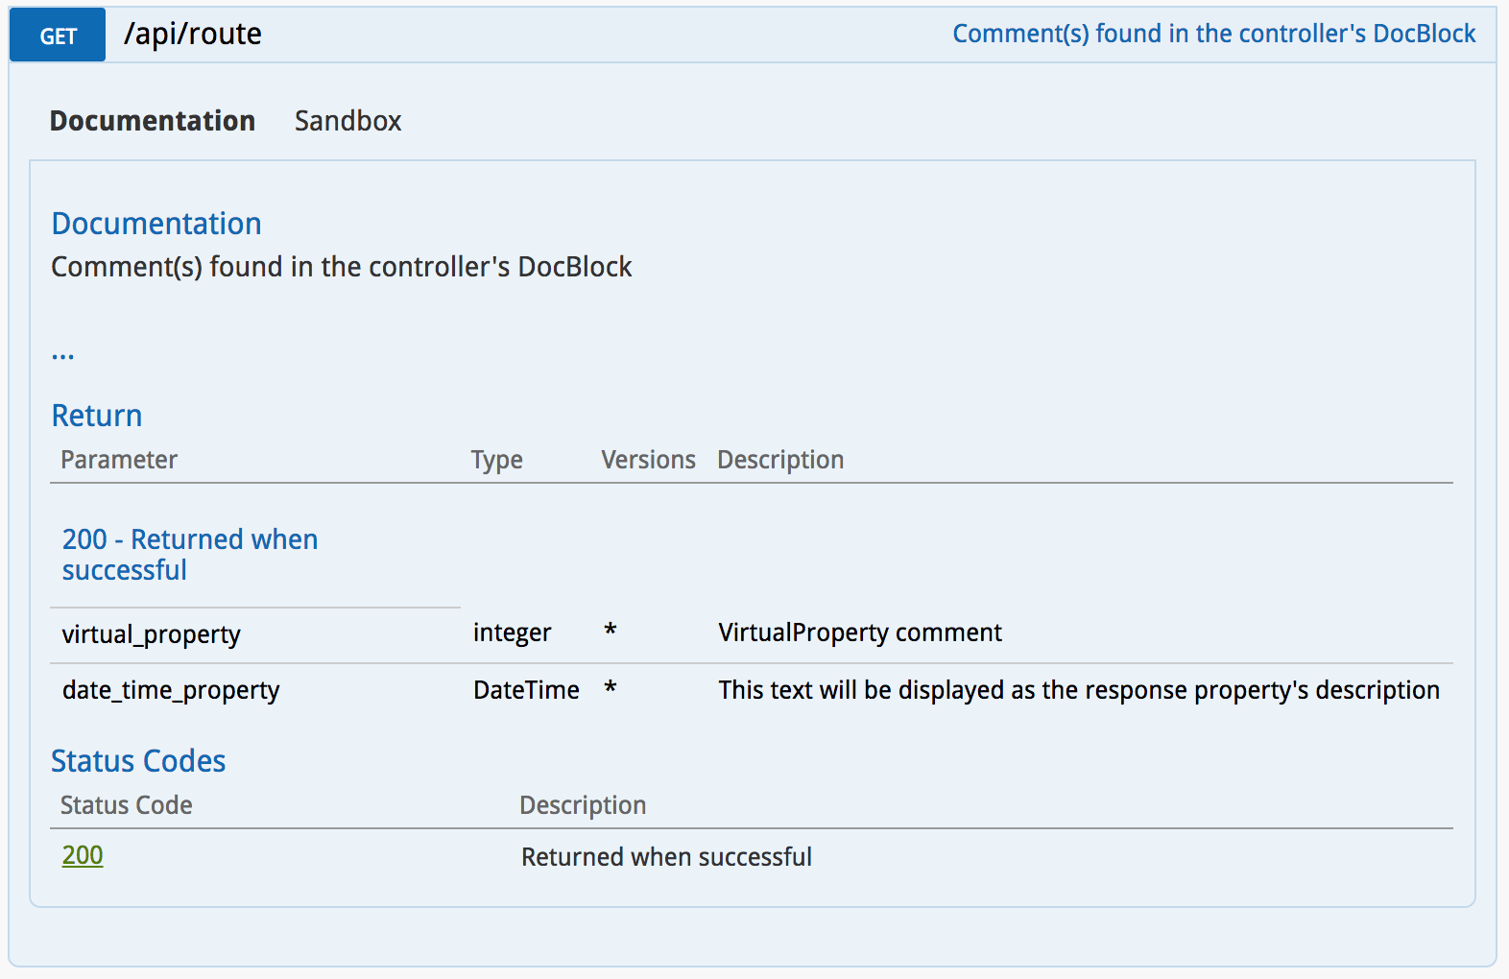The image size is (1509, 979).
Task: Click the response property's description text
Action: [1079, 690]
